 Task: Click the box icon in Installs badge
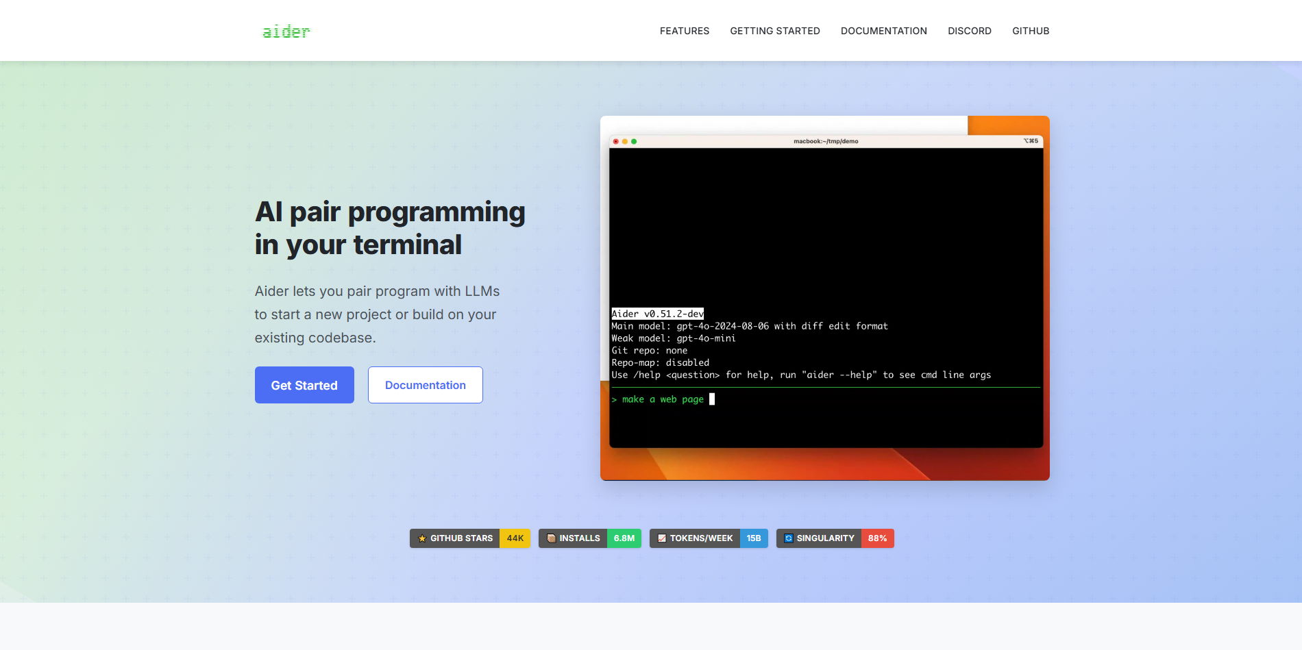pyautogui.click(x=551, y=538)
